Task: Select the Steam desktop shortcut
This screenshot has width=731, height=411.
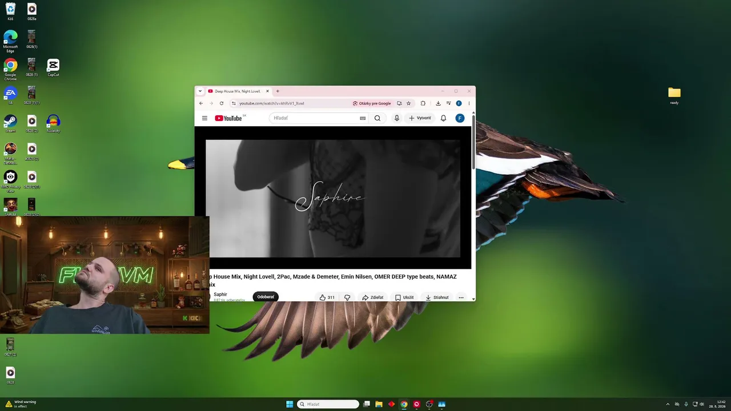Action: pyautogui.click(x=10, y=123)
